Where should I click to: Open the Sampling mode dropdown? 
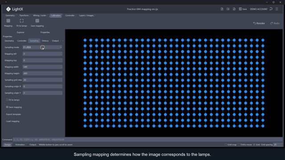click(42, 47)
